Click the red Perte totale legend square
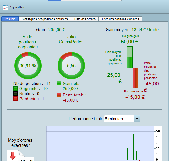 [x=59, y=95]
